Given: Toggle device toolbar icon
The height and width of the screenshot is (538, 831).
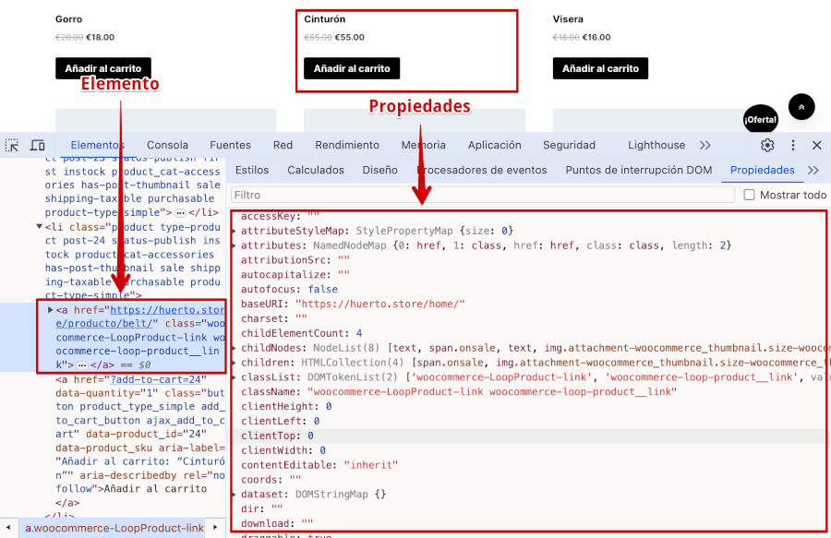Looking at the screenshot, I should [37, 145].
